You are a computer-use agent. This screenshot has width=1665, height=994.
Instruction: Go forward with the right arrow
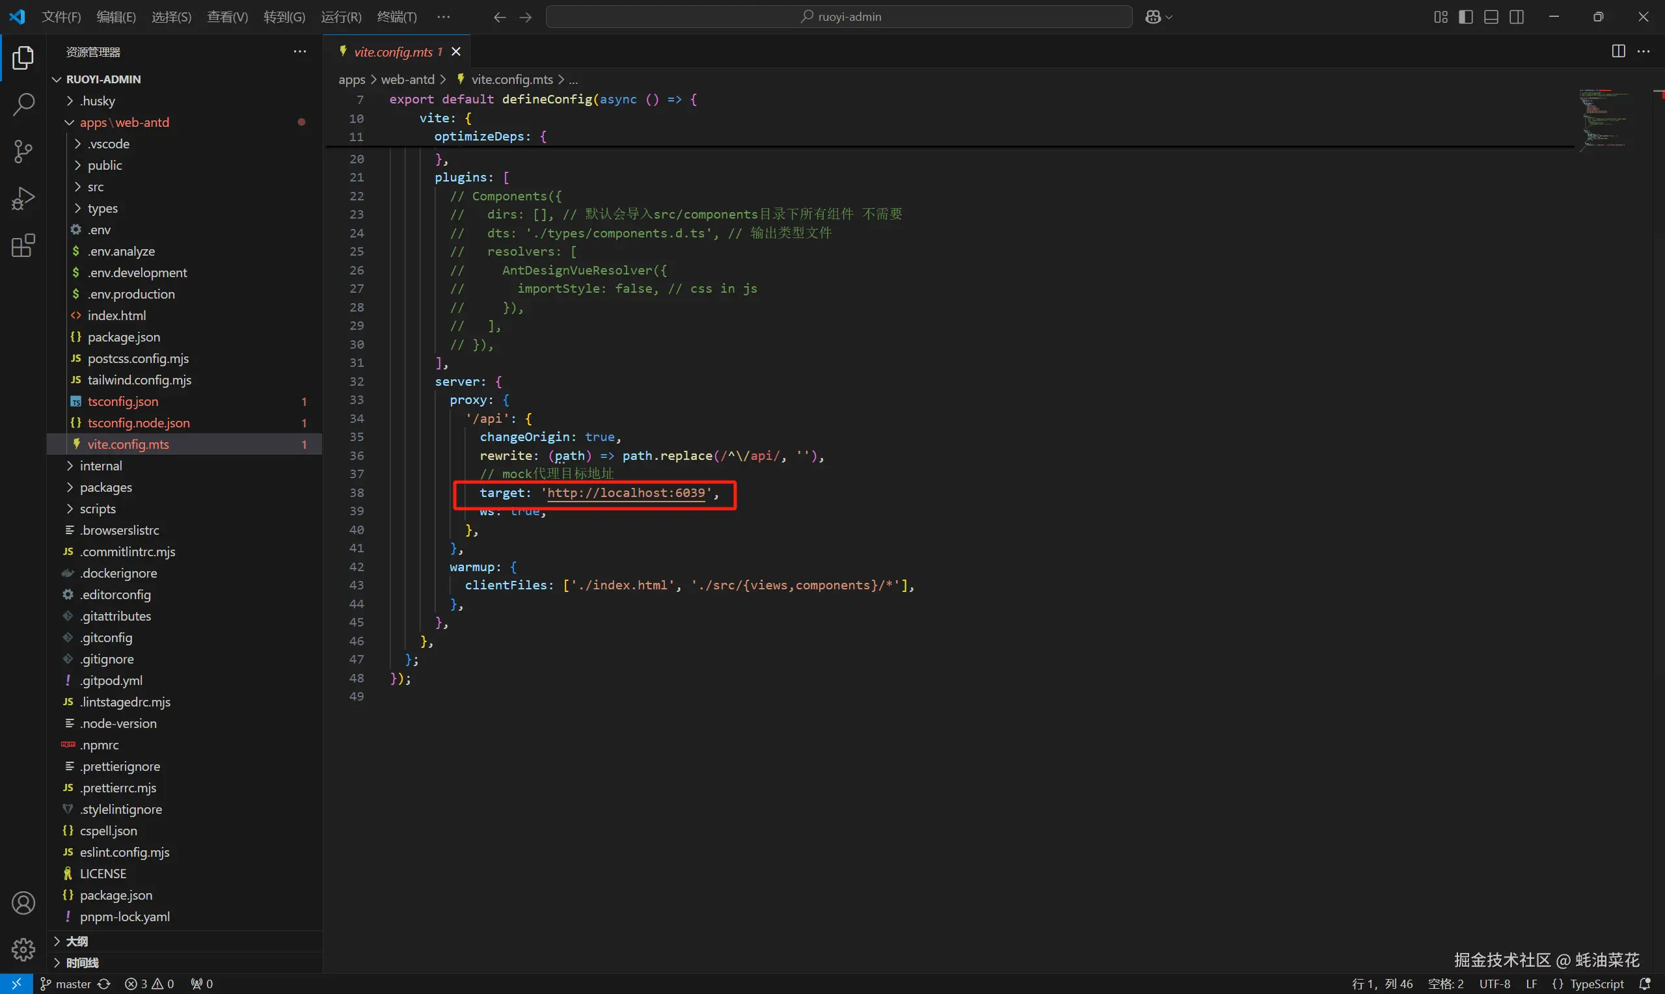(x=526, y=17)
